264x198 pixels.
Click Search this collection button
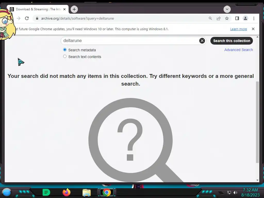tap(232, 41)
